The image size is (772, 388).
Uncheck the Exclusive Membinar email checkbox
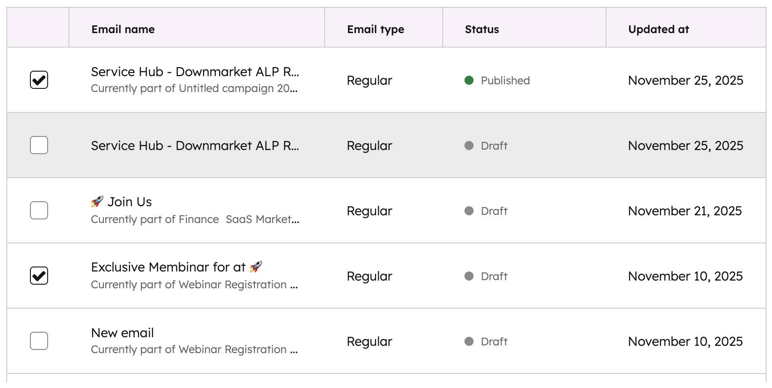39,276
